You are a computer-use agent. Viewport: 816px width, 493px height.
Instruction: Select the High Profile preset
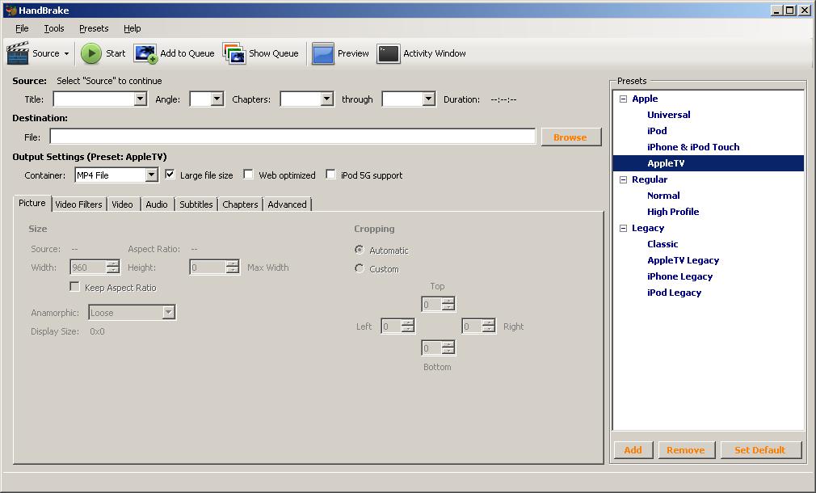click(673, 212)
